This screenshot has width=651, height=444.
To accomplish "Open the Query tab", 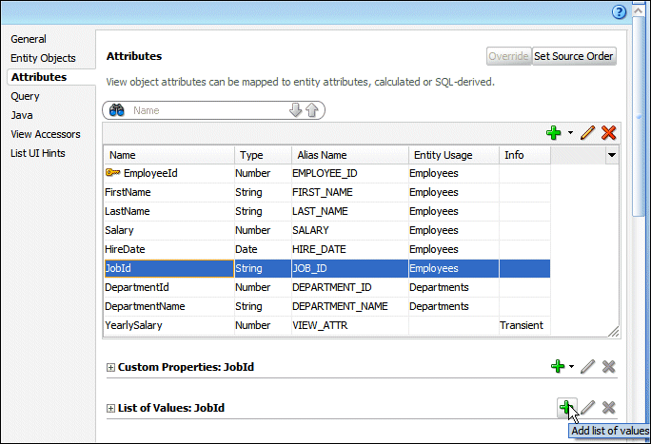I will (25, 96).
